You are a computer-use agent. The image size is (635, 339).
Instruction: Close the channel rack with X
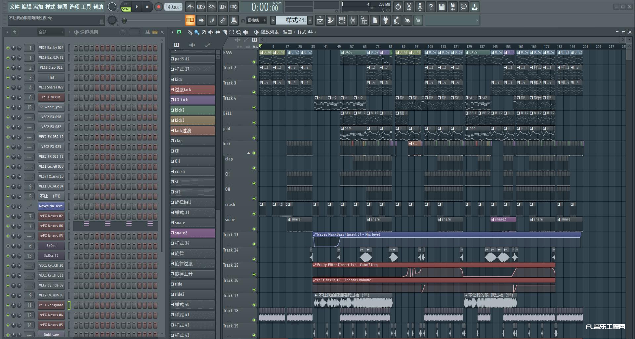(162, 32)
